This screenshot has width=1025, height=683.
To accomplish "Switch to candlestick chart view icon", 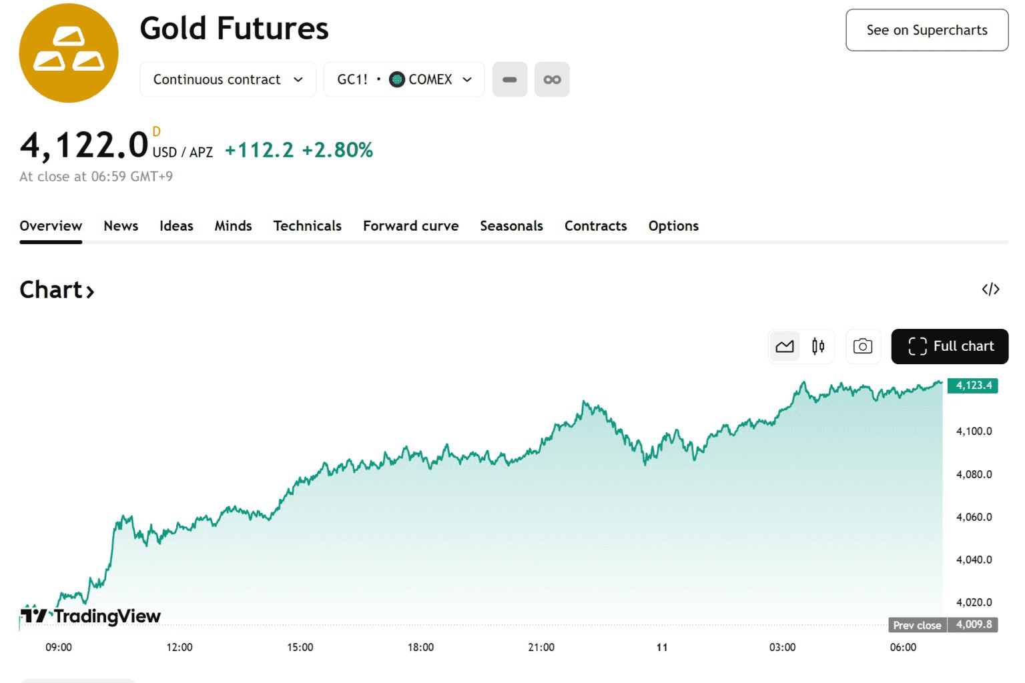I will [818, 346].
